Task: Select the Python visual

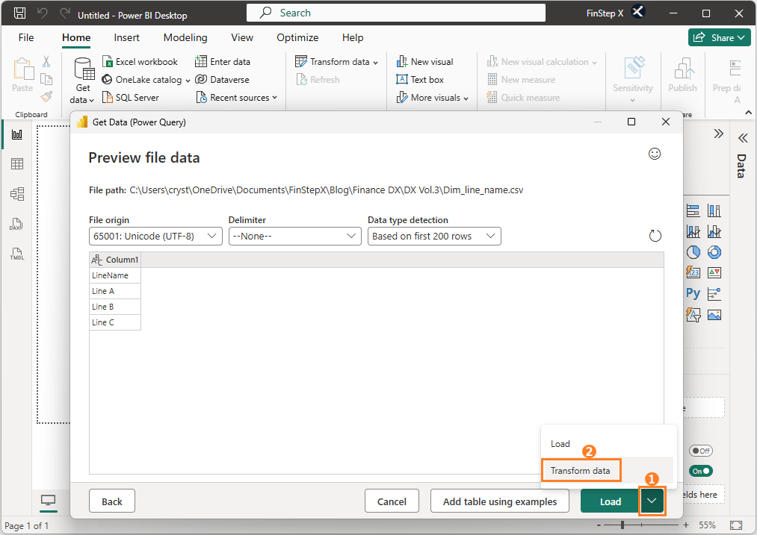Action: click(x=693, y=293)
